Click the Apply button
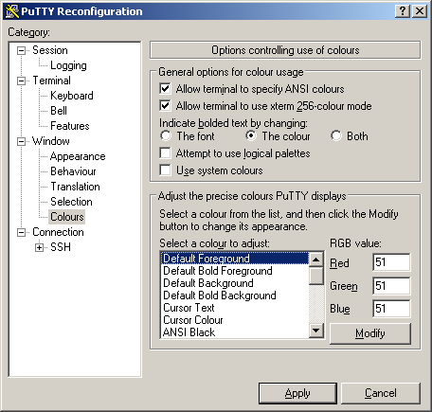 [x=297, y=393]
